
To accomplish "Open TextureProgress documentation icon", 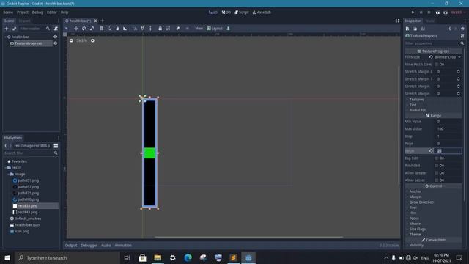I will point(462,36).
